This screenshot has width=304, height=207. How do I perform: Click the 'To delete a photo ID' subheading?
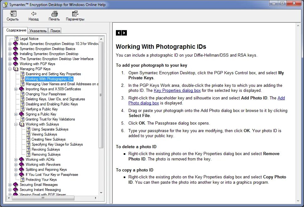(x=136, y=147)
